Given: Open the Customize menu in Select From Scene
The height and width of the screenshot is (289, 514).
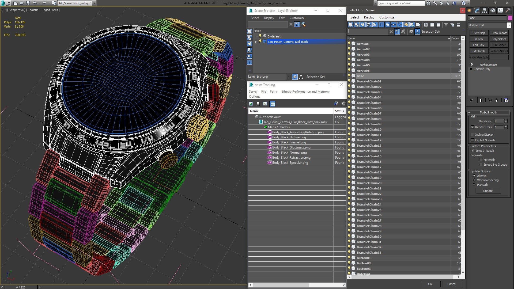Looking at the screenshot, I should 387,17.
